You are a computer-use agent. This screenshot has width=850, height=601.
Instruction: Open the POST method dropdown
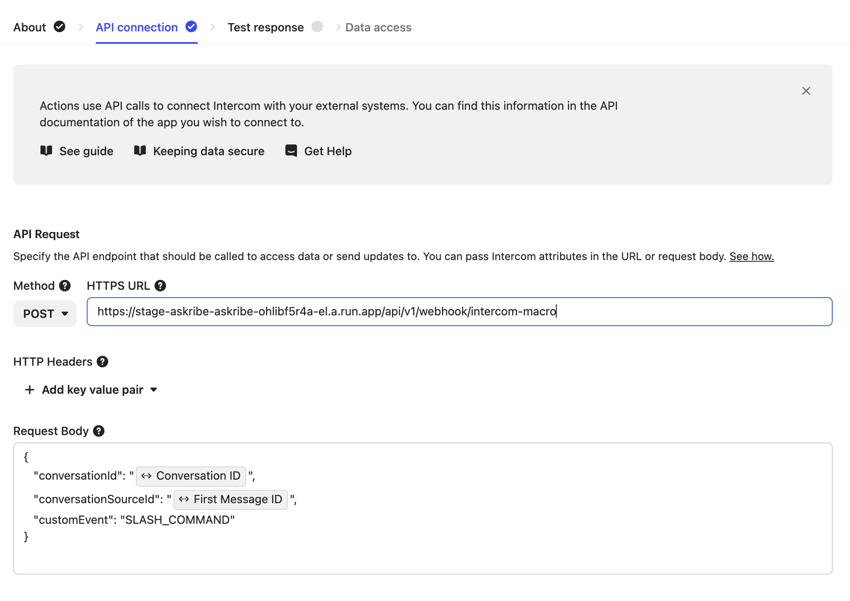[x=45, y=314]
